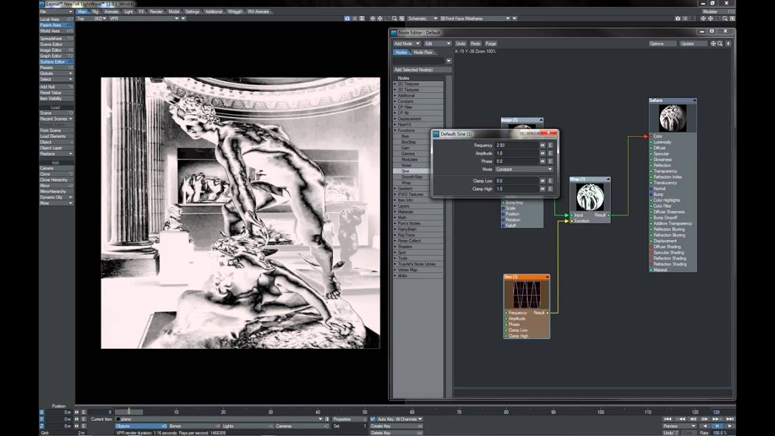Click the viewport zoom magnifier icon
The image size is (775, 436).
coord(394,19)
